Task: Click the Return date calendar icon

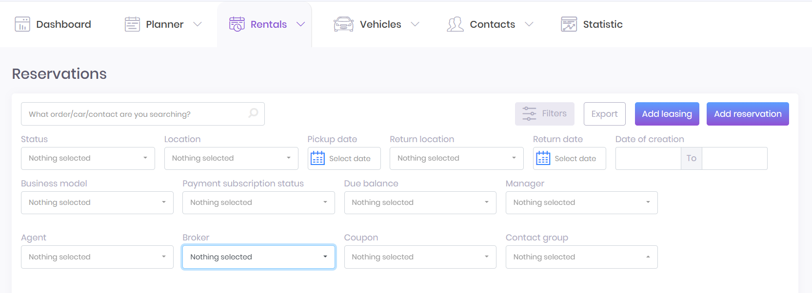Action: click(543, 158)
